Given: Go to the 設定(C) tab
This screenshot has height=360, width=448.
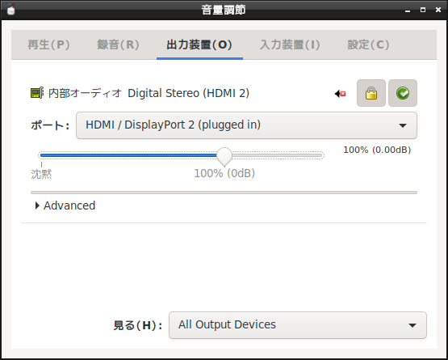Looking at the screenshot, I should tap(368, 44).
